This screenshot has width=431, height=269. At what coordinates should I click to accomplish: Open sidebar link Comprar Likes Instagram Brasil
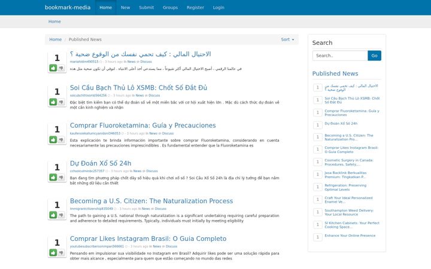tap(351, 149)
